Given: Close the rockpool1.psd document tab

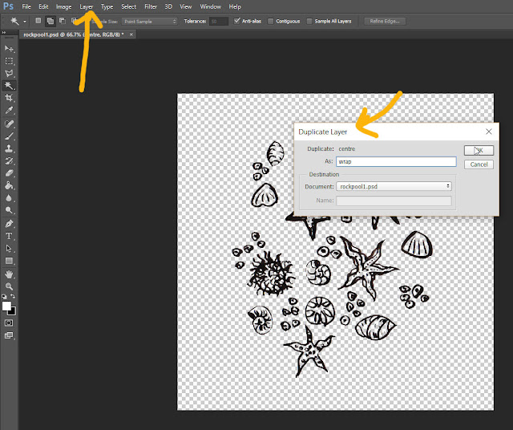Looking at the screenshot, I should (131, 34).
